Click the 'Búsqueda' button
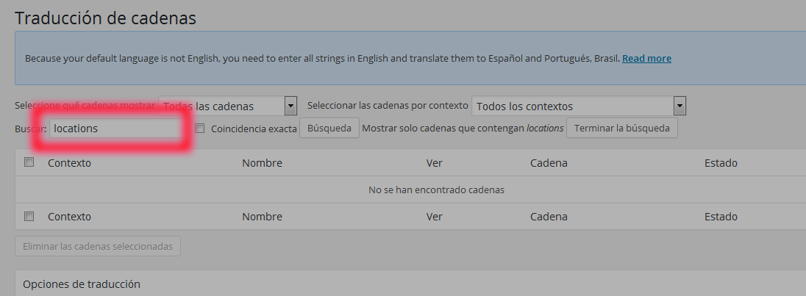 coord(329,129)
